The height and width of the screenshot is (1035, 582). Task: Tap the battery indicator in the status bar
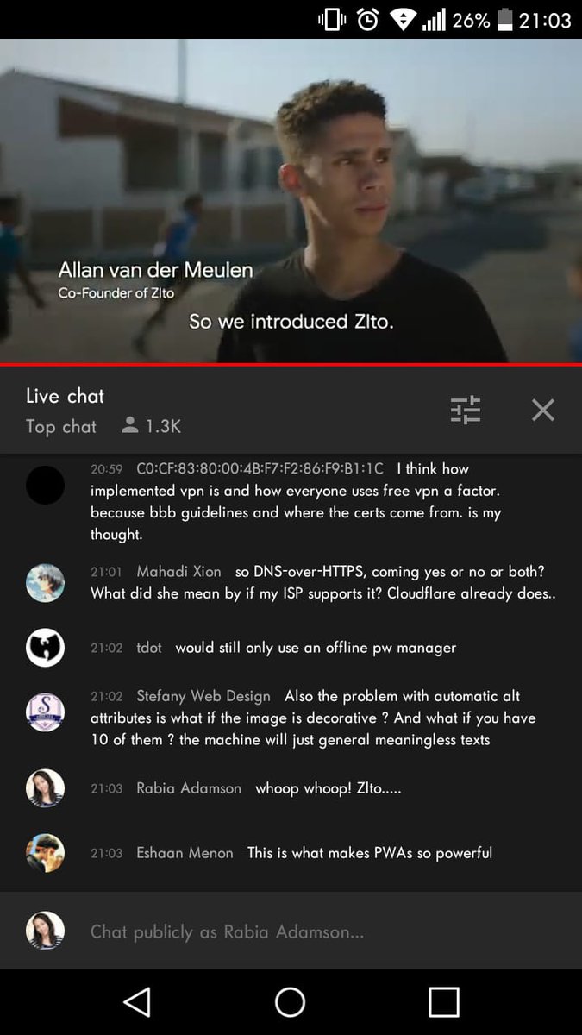[x=505, y=20]
